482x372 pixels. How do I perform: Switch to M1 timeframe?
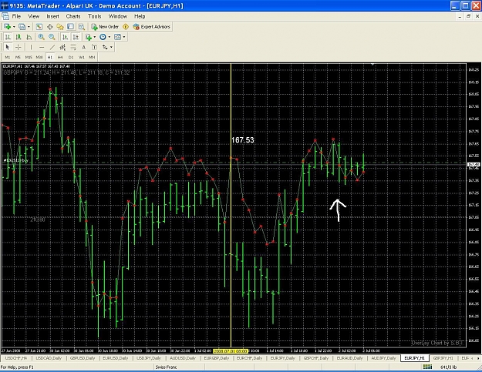click(x=8, y=57)
